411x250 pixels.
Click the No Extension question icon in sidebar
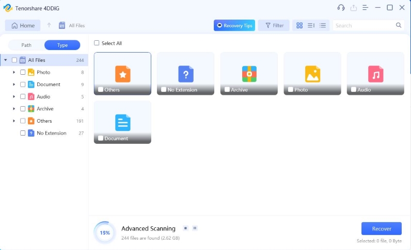(31, 133)
